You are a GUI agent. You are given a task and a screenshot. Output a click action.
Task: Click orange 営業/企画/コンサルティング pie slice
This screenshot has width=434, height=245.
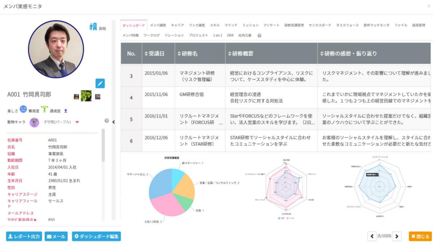click(x=185, y=187)
